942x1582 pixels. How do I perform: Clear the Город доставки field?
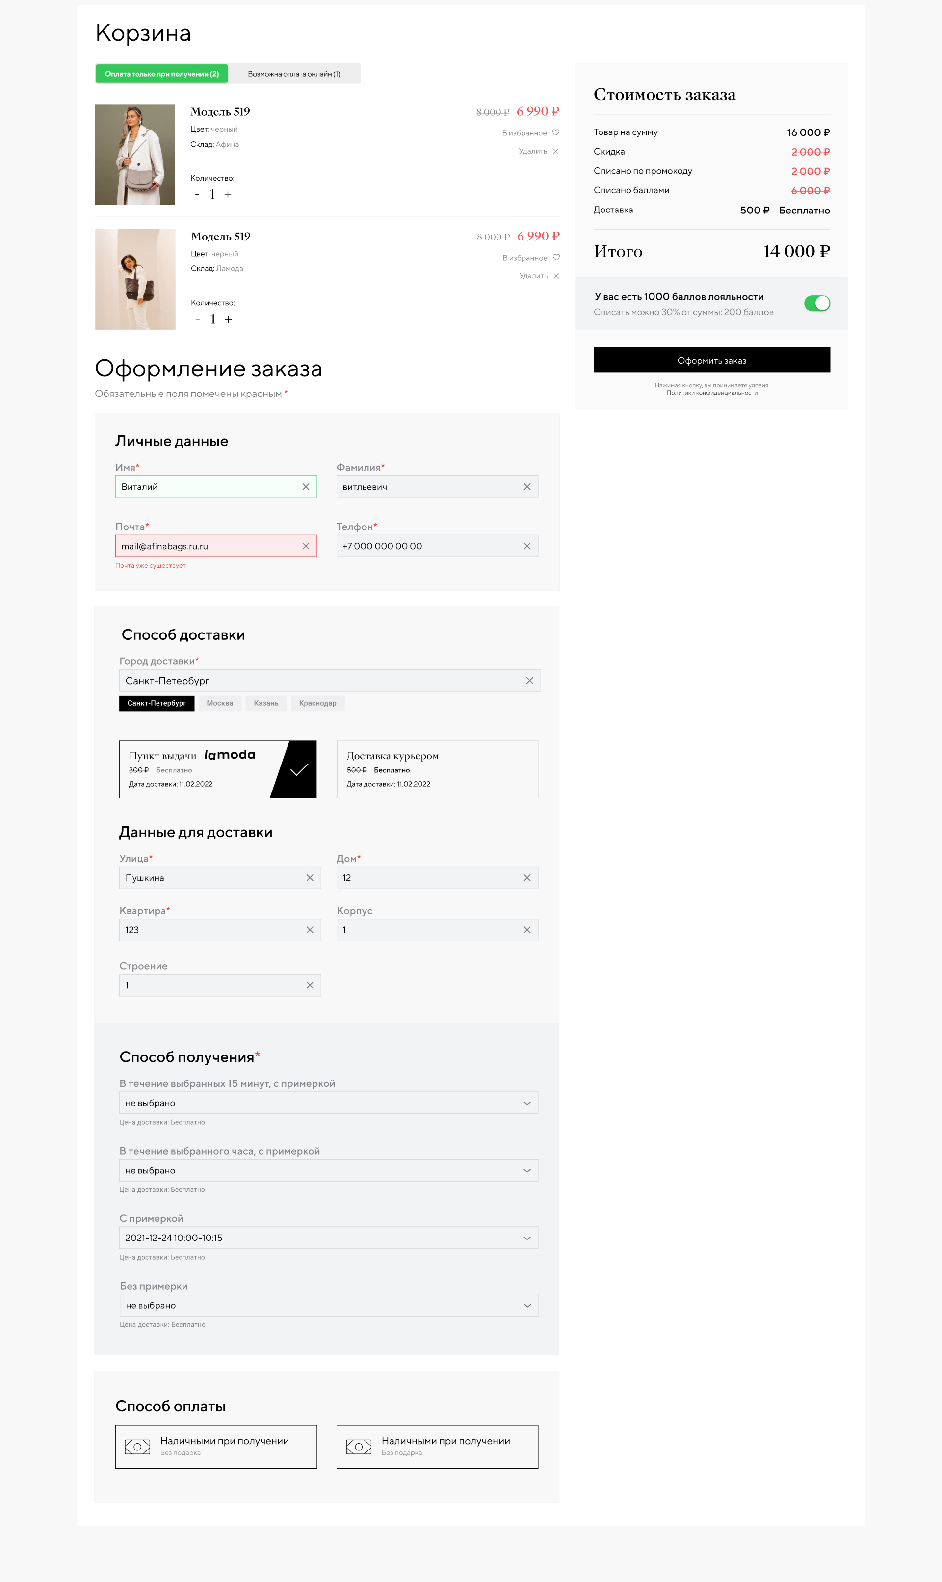coord(529,681)
